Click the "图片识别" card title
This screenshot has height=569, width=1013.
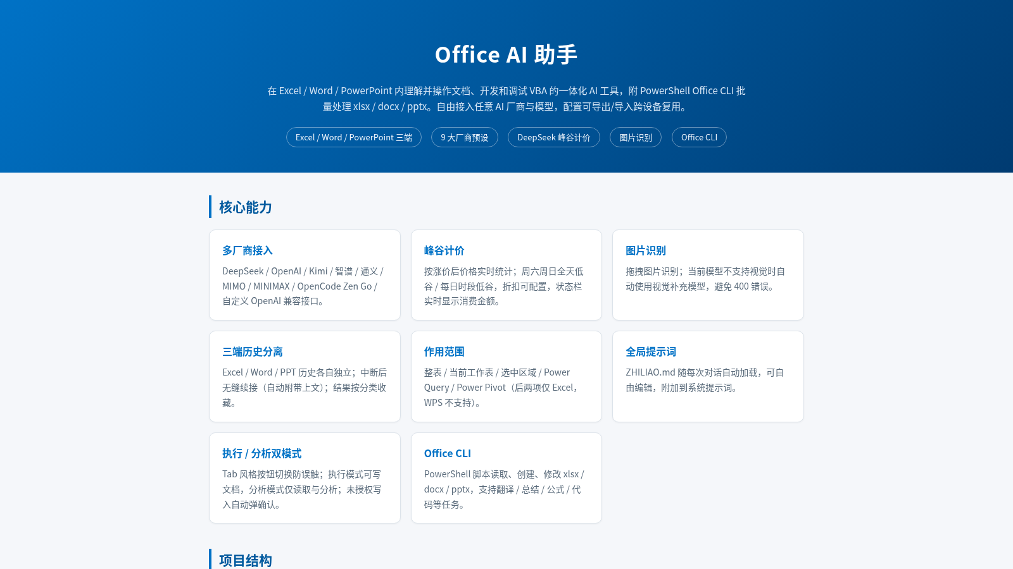click(646, 250)
